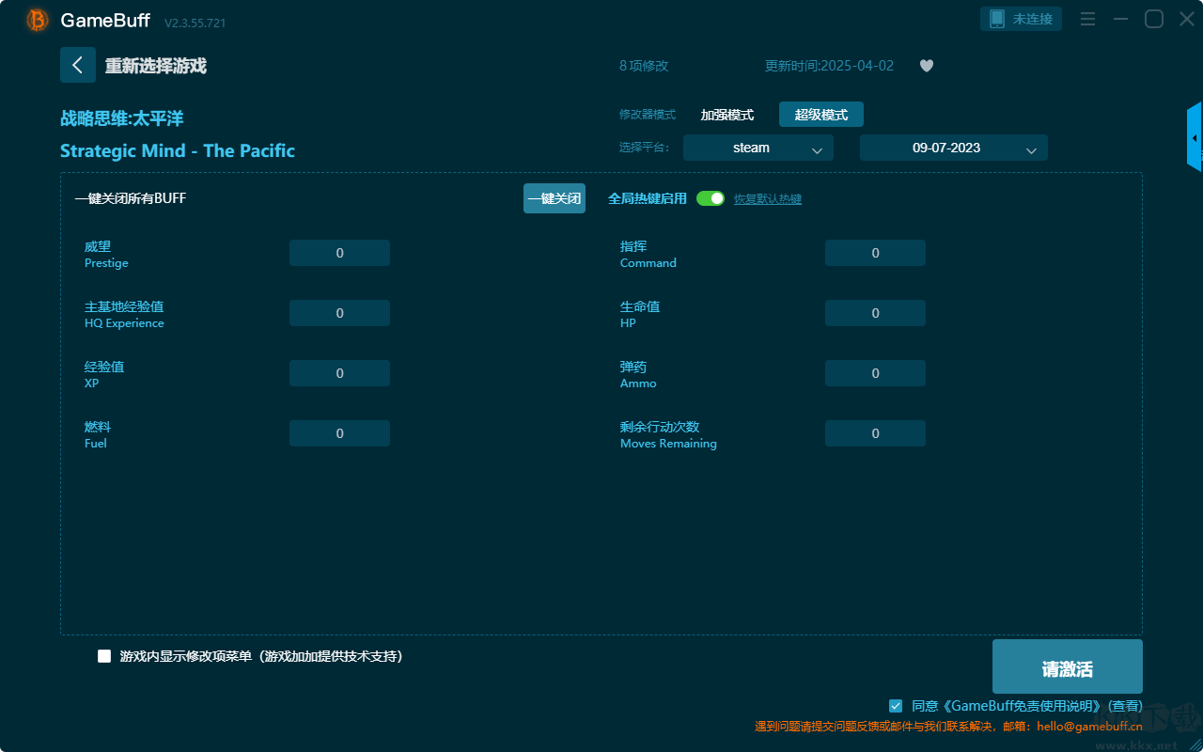Click the 恢复默认热键 link
This screenshot has height=752, width=1203.
(x=768, y=199)
